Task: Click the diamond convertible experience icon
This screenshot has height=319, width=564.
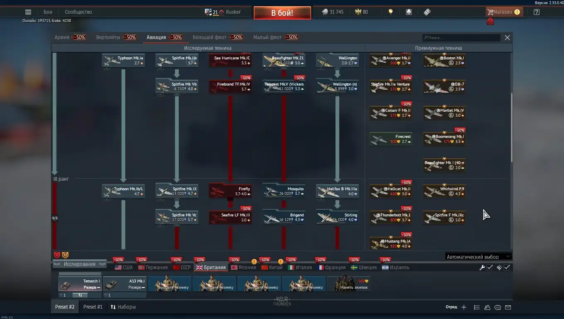Action: pyautogui.click(x=409, y=12)
